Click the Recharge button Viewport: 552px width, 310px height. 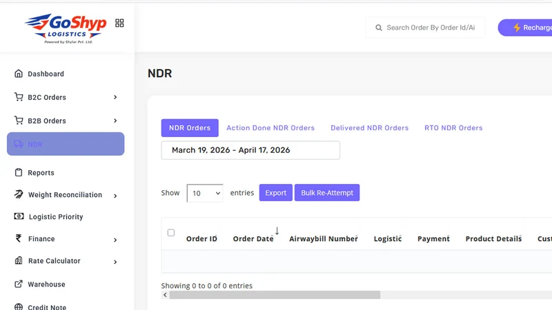[525, 28]
